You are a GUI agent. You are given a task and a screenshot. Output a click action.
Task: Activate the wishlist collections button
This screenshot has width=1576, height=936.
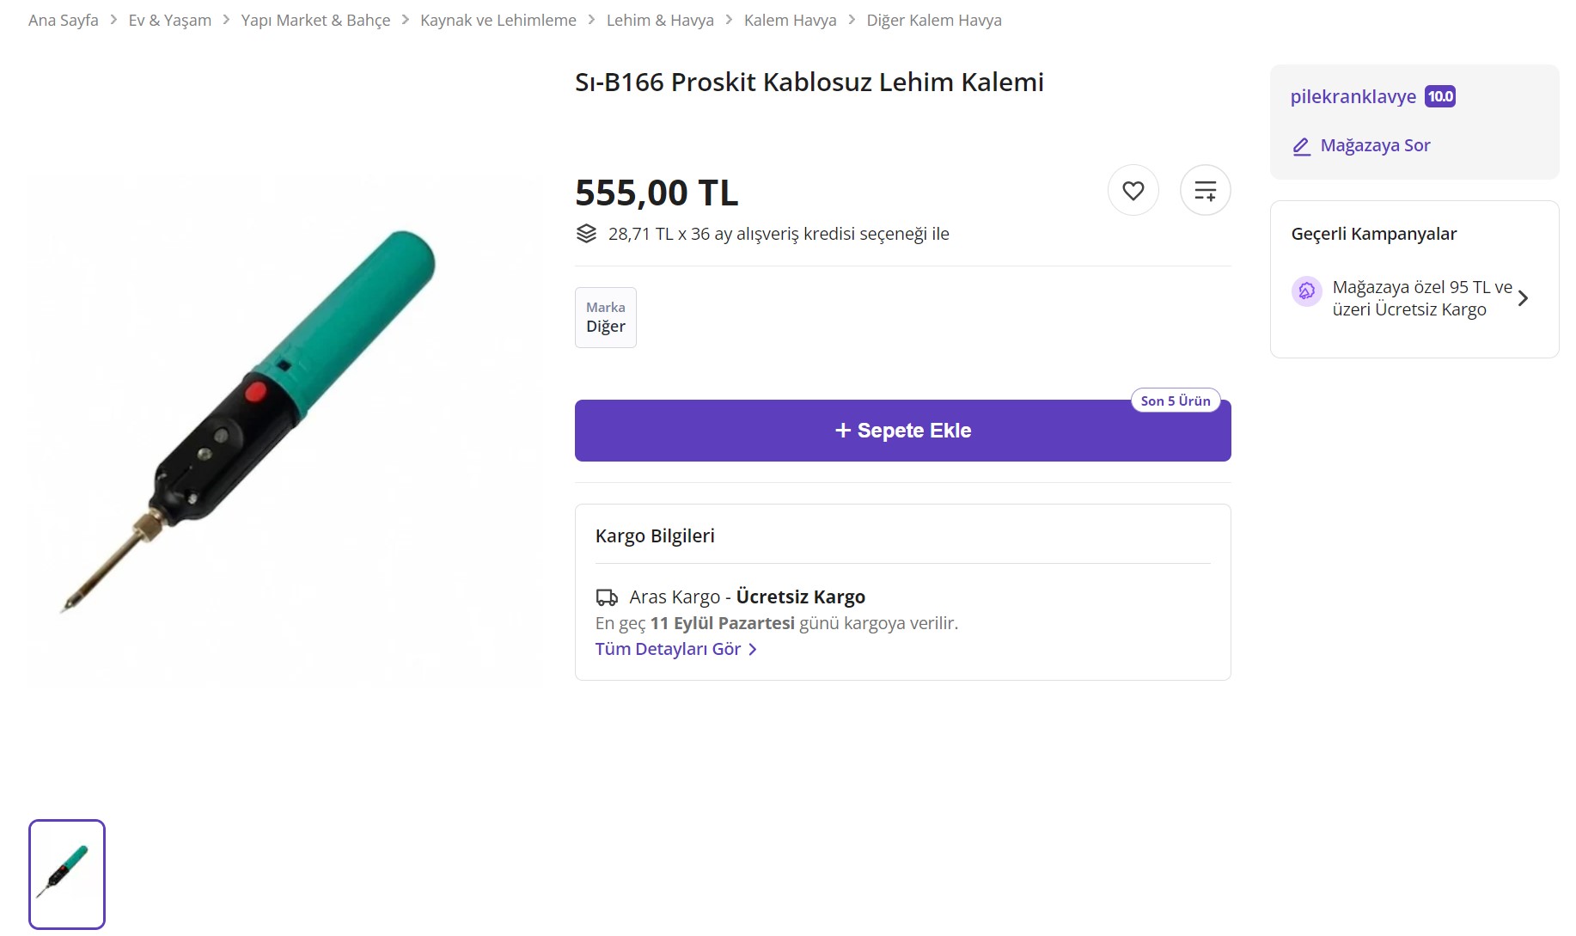pos(1205,190)
